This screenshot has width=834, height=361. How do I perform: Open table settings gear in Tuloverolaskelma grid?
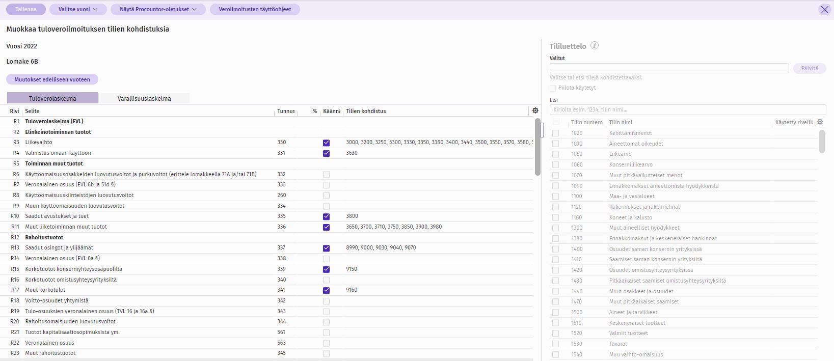click(535, 110)
